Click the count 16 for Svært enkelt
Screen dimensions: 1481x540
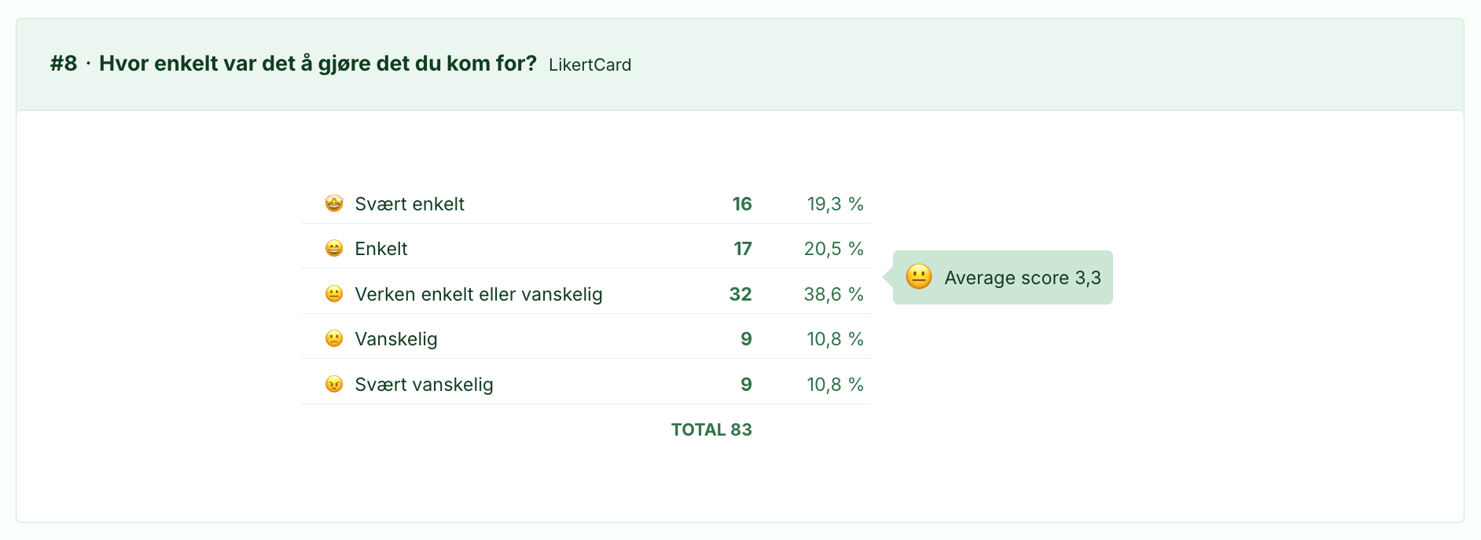pos(742,204)
